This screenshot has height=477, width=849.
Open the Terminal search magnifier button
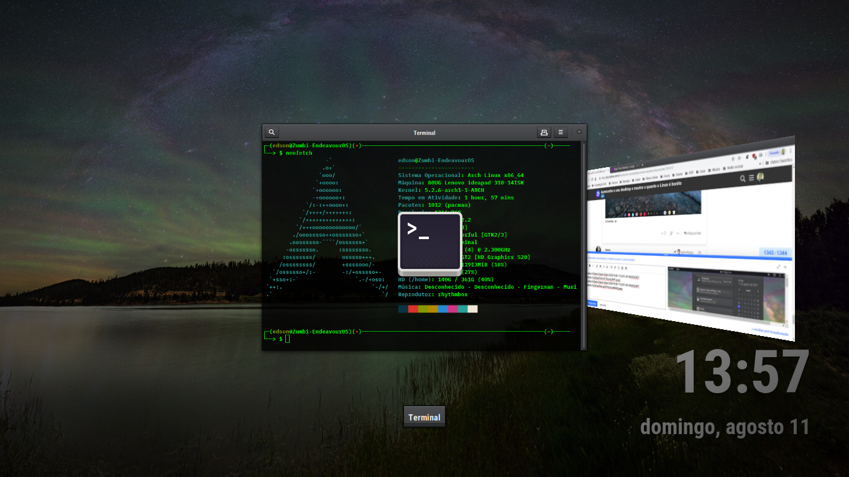[x=272, y=132]
